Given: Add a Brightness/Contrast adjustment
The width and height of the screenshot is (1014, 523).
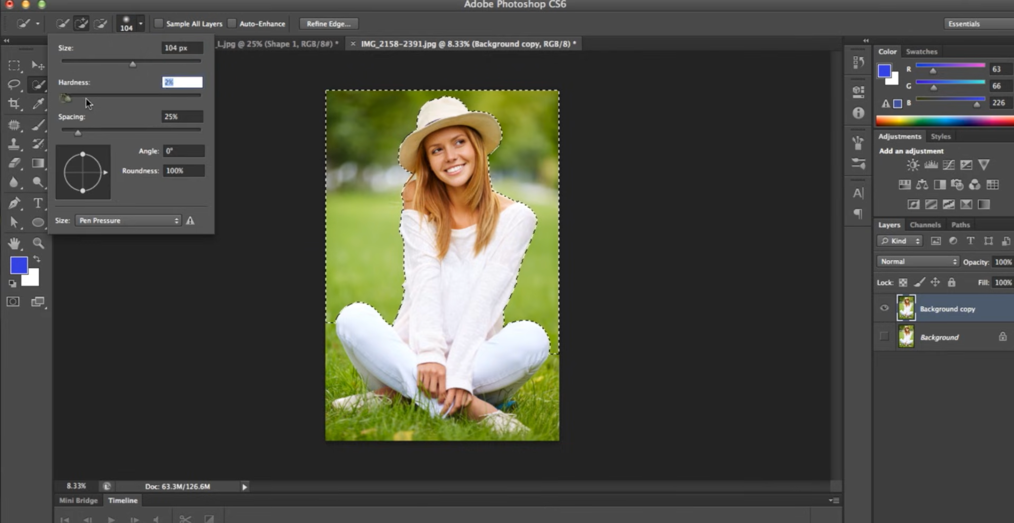Looking at the screenshot, I should [x=913, y=165].
